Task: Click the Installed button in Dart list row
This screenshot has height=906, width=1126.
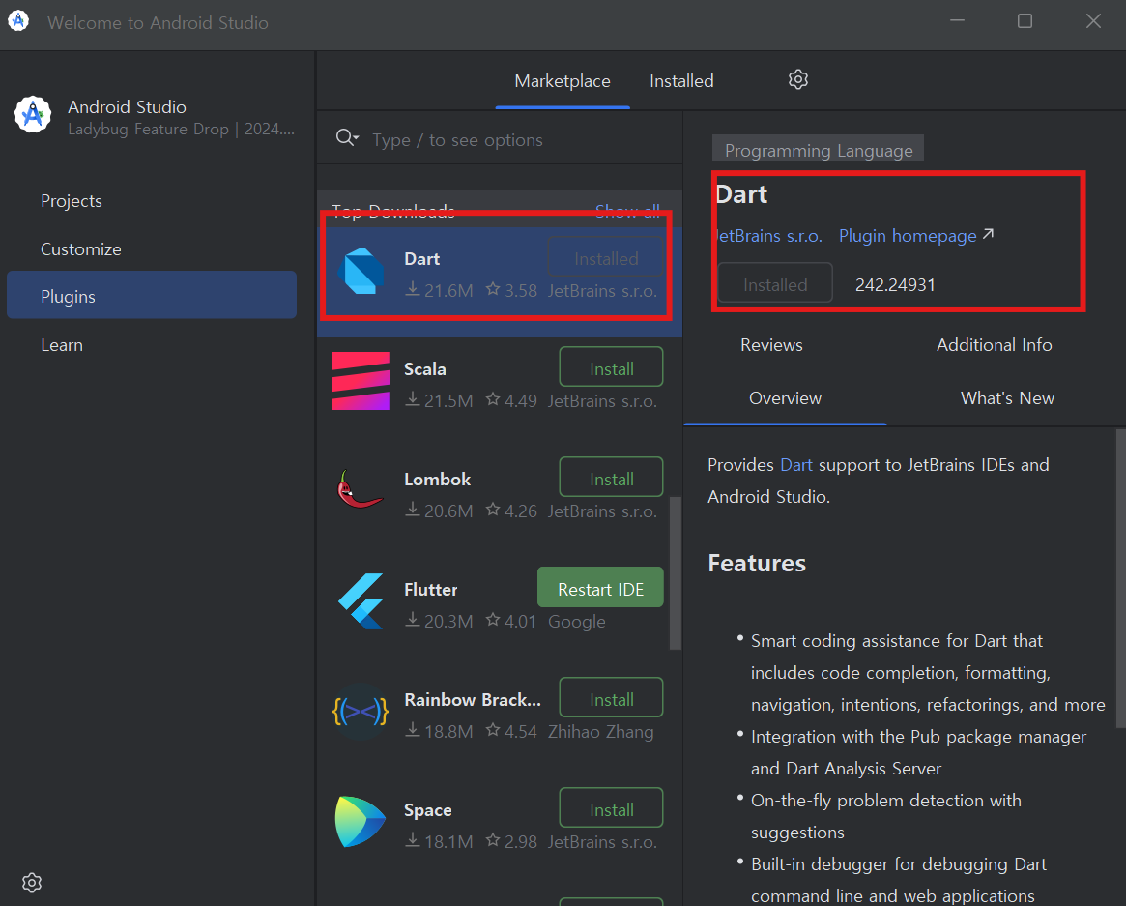Action: click(606, 258)
